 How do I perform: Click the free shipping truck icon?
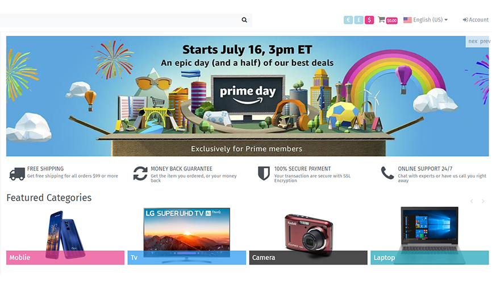17,174
